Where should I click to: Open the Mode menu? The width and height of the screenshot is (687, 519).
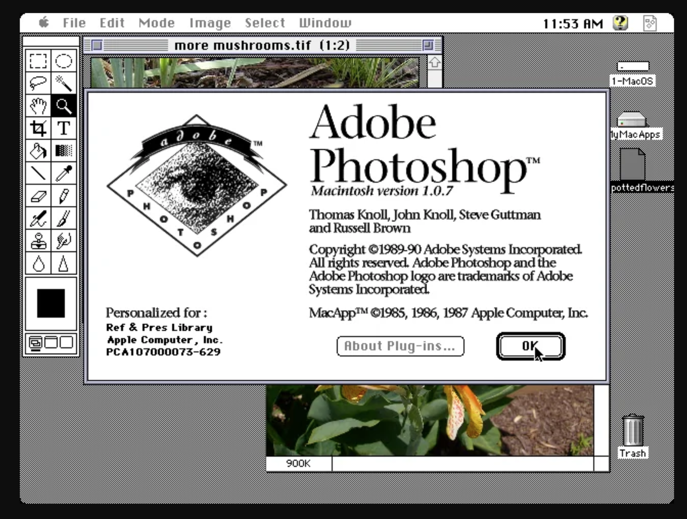coord(157,23)
